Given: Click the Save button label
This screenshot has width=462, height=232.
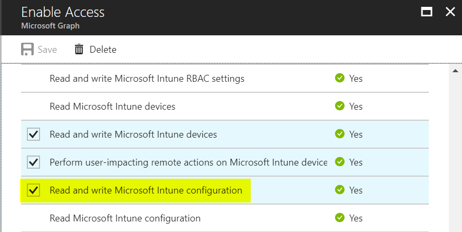Looking at the screenshot, I should click(47, 50).
